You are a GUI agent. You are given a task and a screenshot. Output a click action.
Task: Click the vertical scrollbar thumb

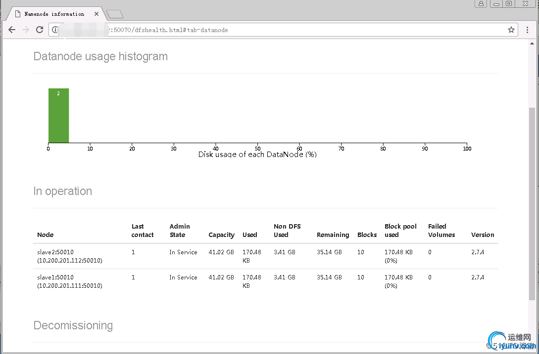(x=532, y=203)
